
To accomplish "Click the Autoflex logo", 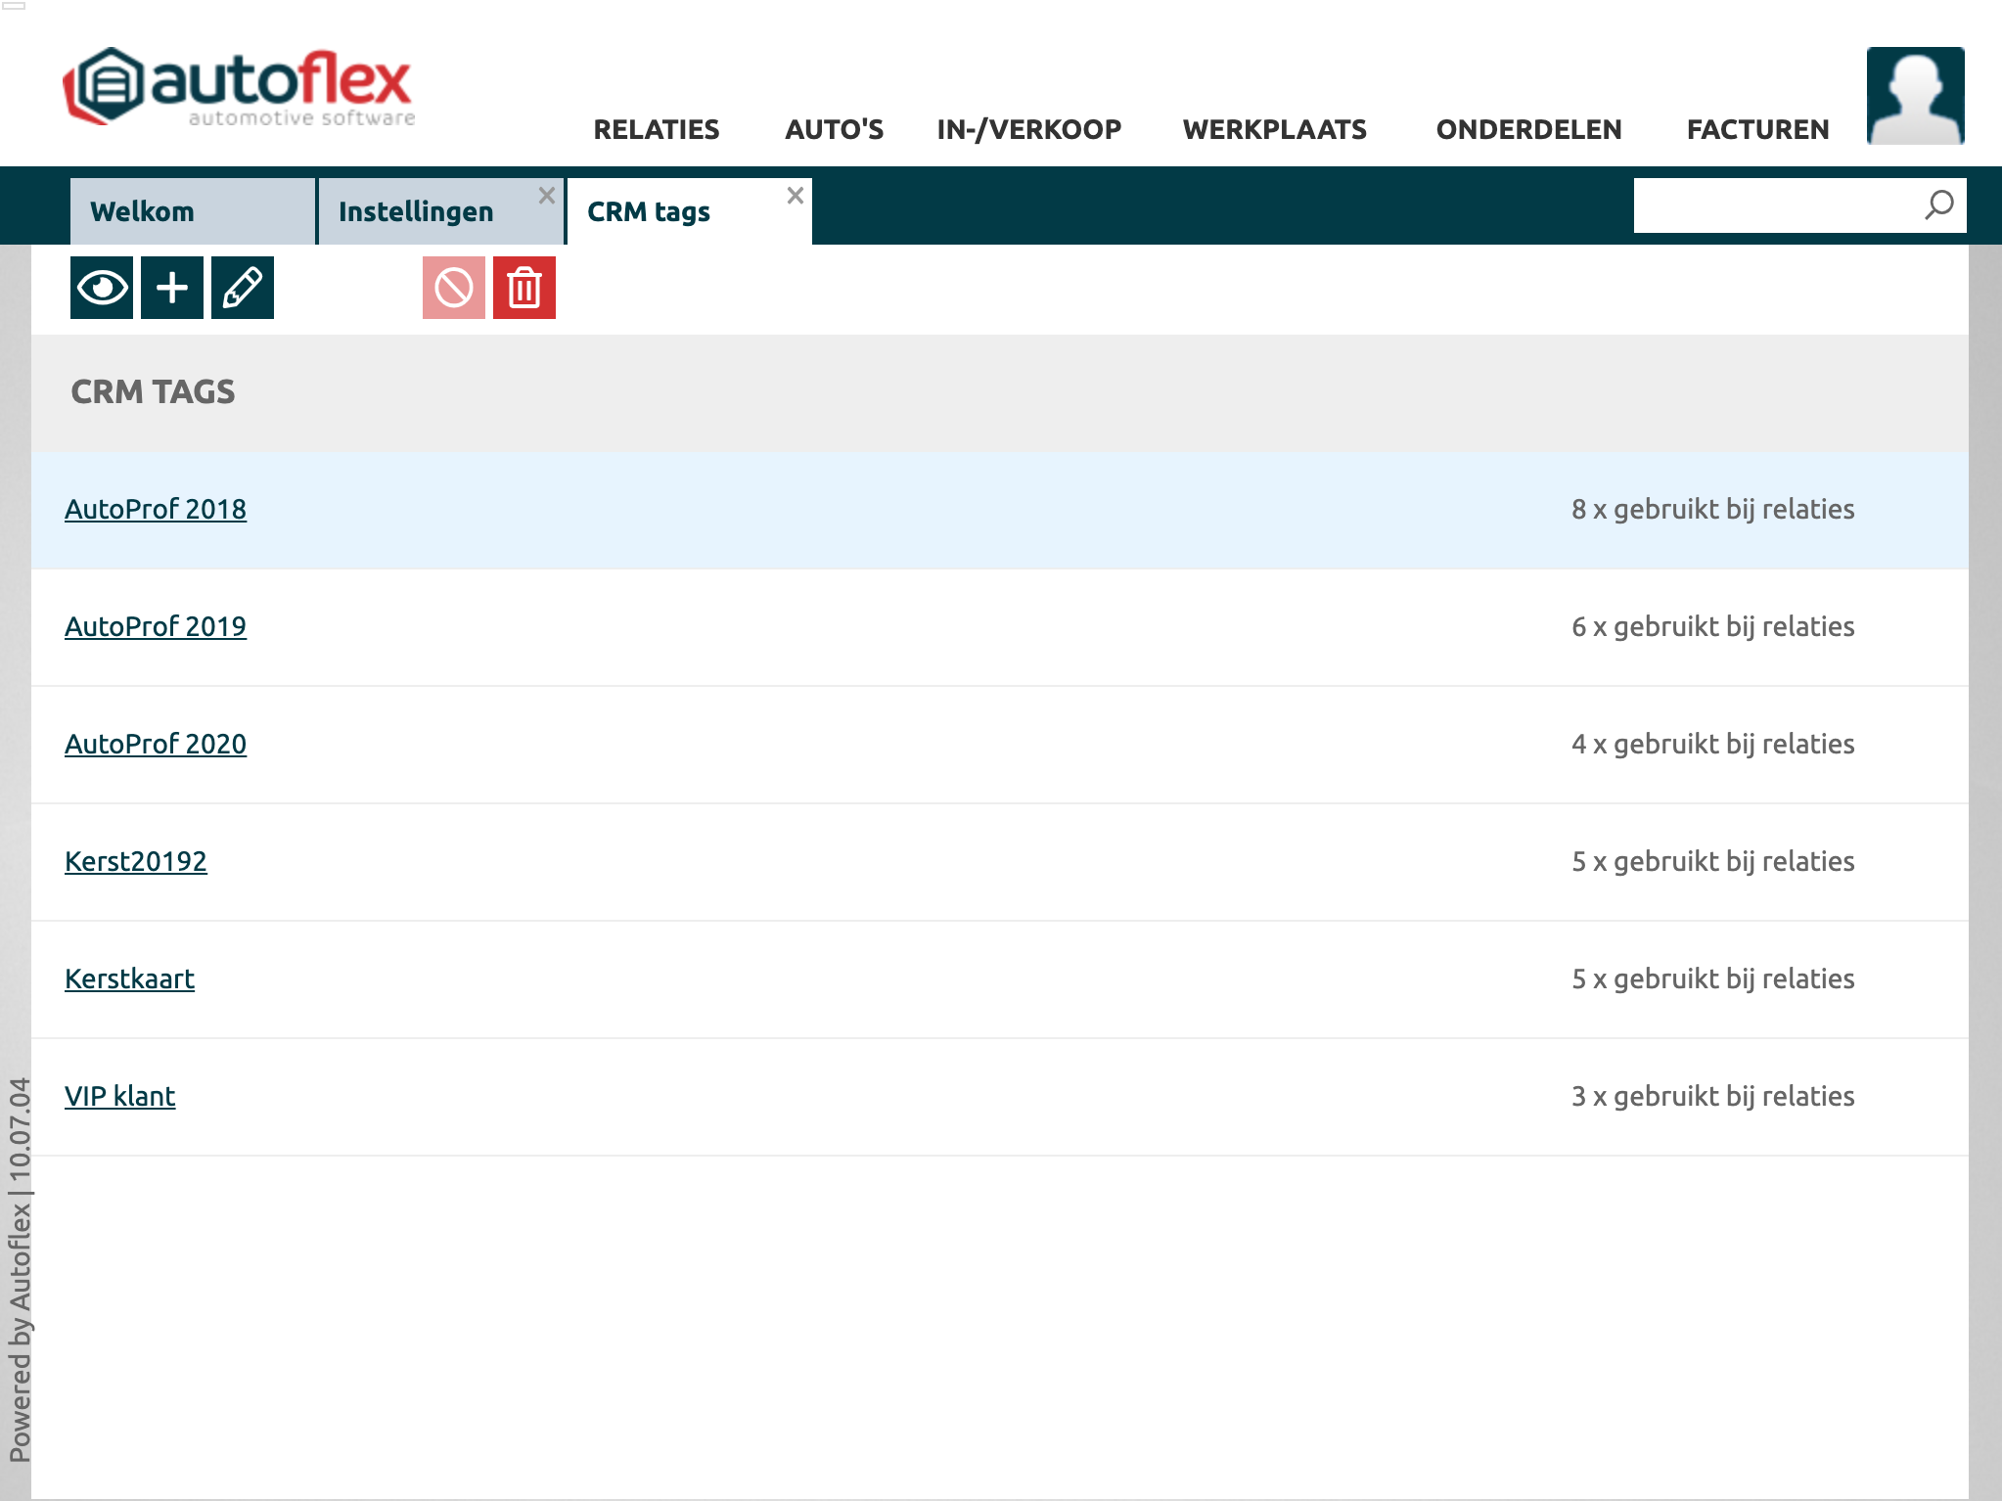I will tap(240, 87).
